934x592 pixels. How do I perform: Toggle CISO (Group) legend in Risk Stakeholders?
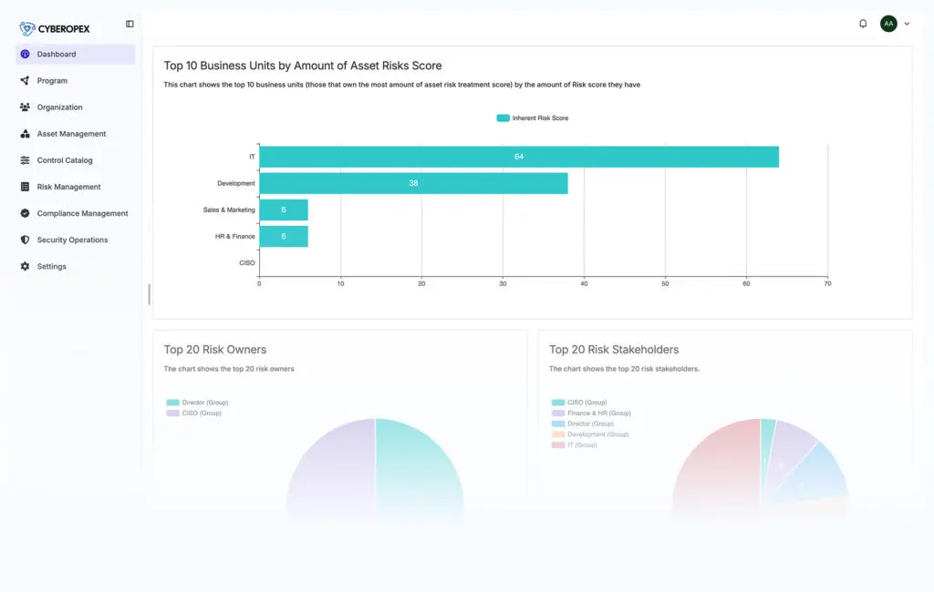[579, 403]
